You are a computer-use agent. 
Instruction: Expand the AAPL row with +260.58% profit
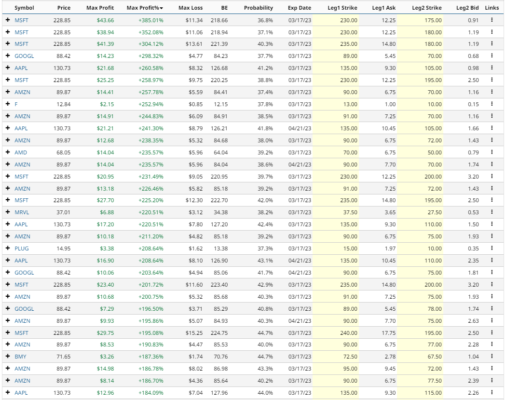(8, 68)
